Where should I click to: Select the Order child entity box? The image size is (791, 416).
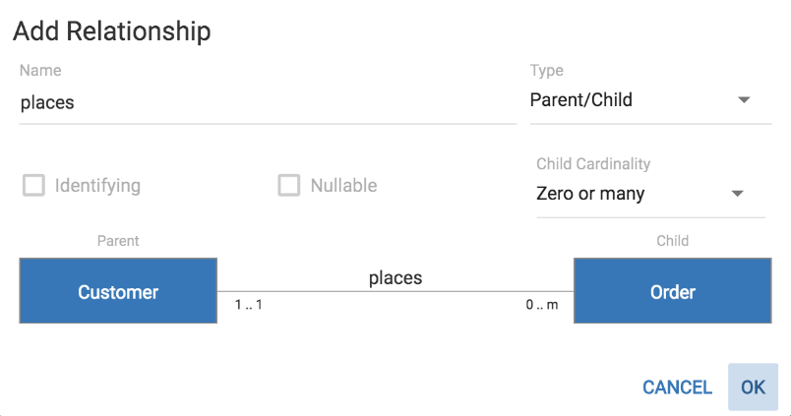coord(673,291)
